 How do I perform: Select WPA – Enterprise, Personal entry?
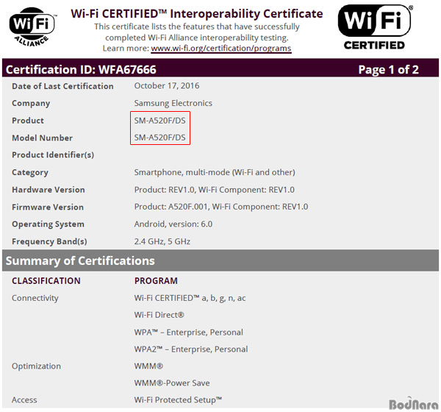[189, 333]
